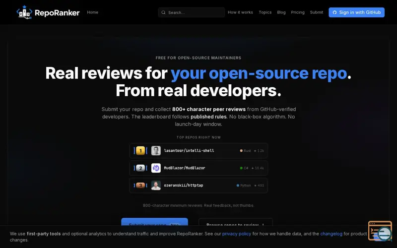
Task: Click the RepoRanker brand name text
Action: coord(57,12)
